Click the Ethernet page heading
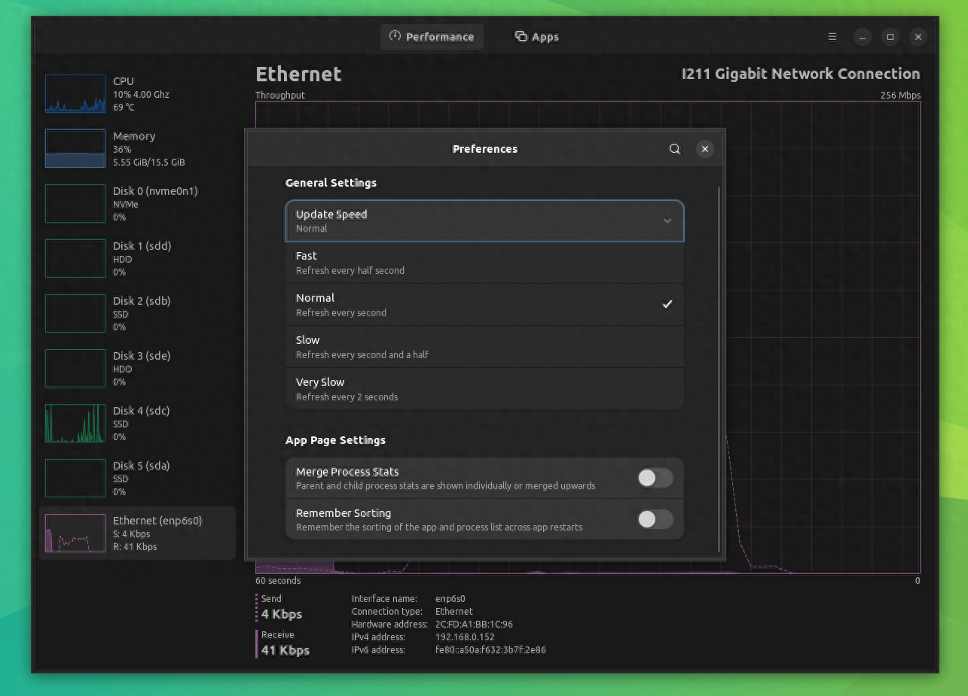The width and height of the screenshot is (968, 696). [x=298, y=74]
